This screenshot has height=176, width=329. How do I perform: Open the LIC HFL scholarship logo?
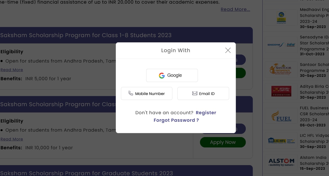[x=281, y=140]
